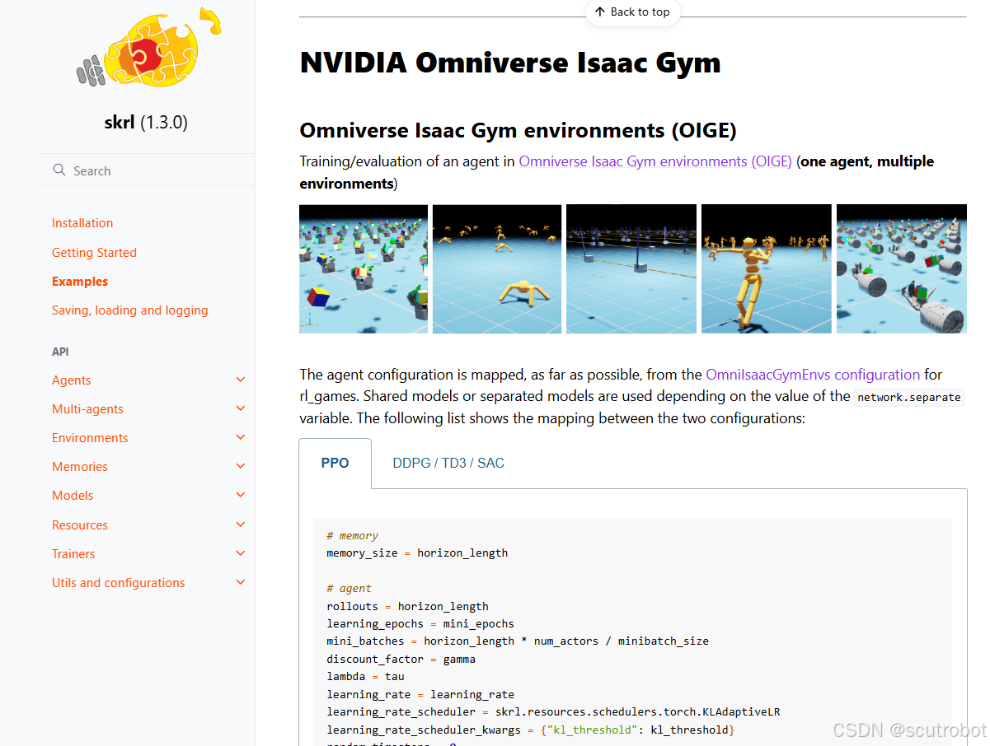Expand the Trainers chevron
This screenshot has width=990, height=746.
coord(241,553)
